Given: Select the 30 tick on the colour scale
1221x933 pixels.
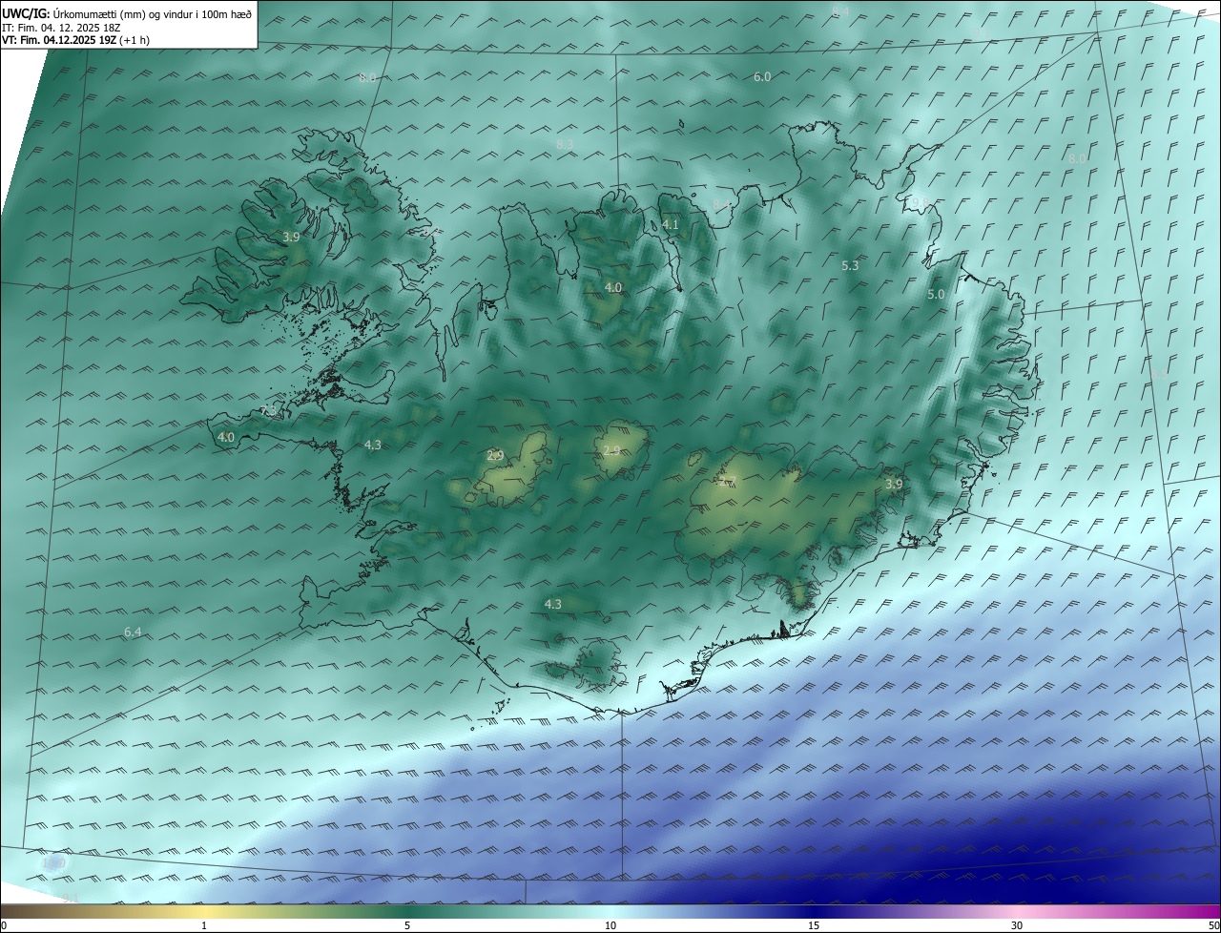Looking at the screenshot, I should coord(1017,925).
